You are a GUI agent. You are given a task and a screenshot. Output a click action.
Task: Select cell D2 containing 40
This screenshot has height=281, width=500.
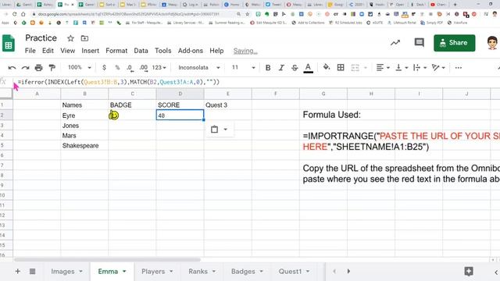180,116
